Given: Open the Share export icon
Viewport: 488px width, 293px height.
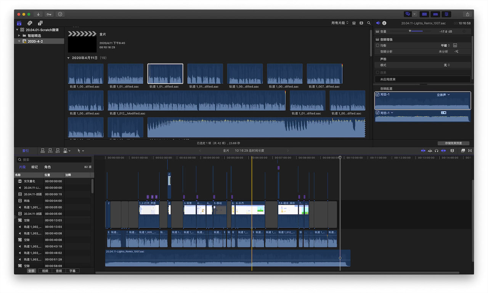Looking at the screenshot, I should pyautogui.click(x=467, y=14).
